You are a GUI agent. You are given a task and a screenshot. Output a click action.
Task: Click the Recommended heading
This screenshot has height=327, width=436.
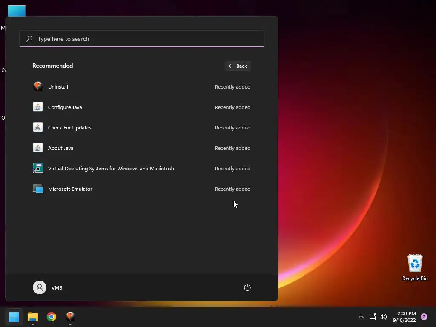point(52,66)
